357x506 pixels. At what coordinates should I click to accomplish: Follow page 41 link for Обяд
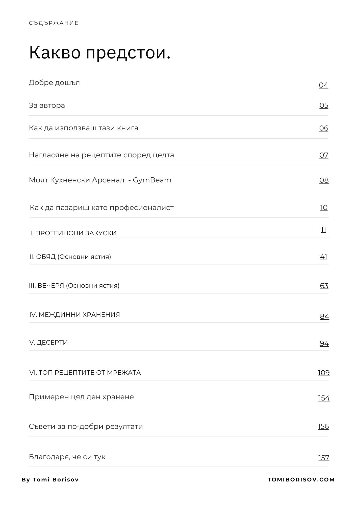[x=324, y=257]
